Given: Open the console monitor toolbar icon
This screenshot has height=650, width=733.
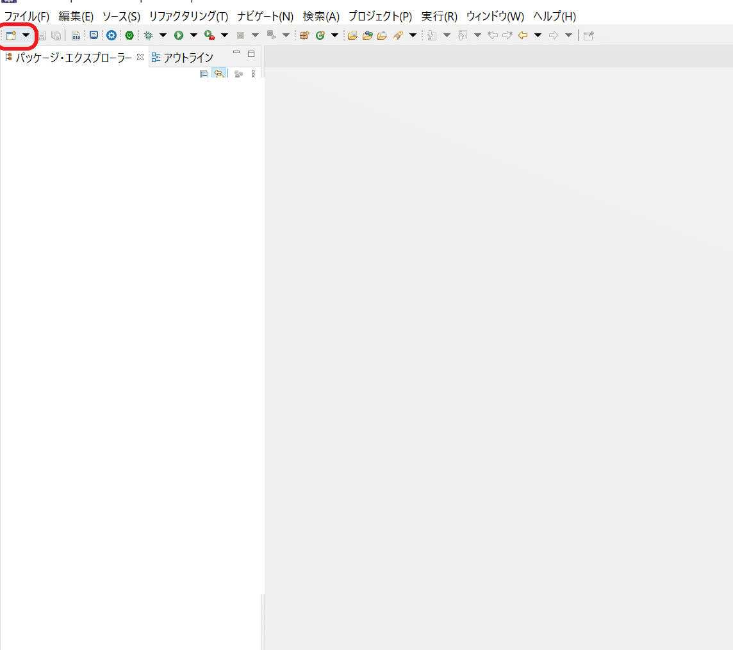Looking at the screenshot, I should (x=94, y=35).
